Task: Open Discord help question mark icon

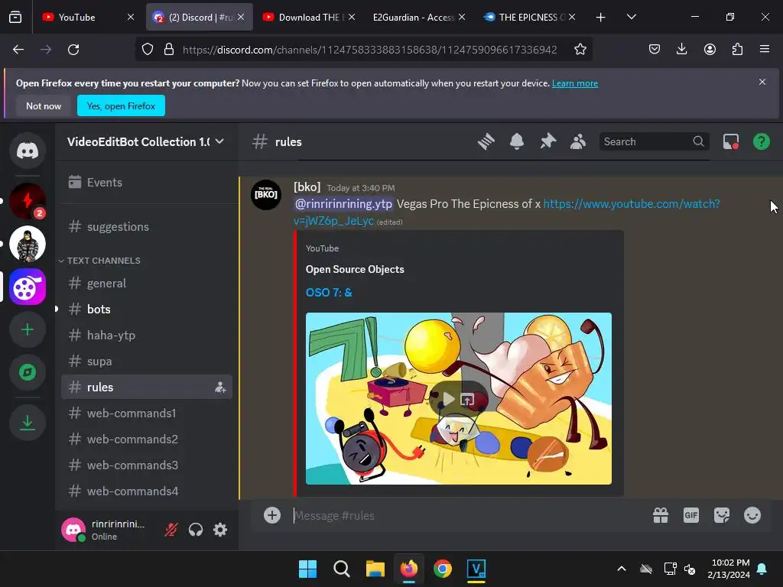Action: (761, 141)
